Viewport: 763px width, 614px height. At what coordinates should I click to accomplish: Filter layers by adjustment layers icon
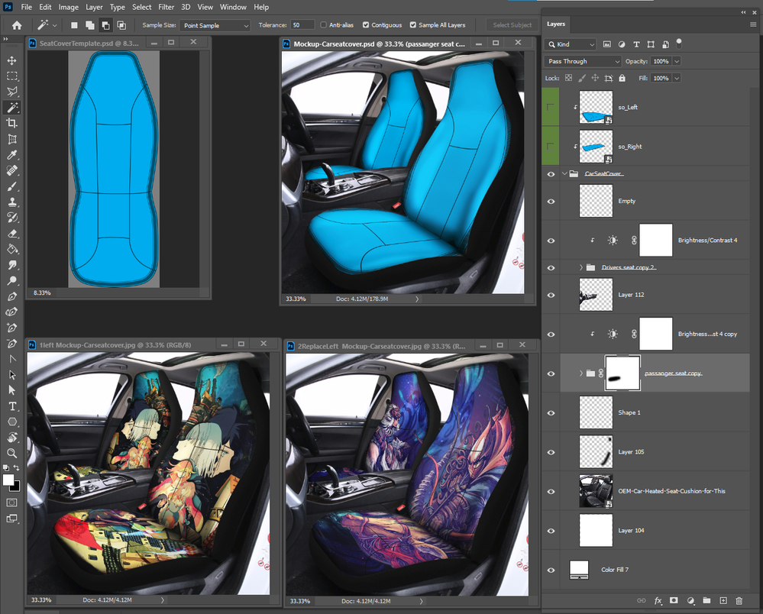click(x=622, y=44)
